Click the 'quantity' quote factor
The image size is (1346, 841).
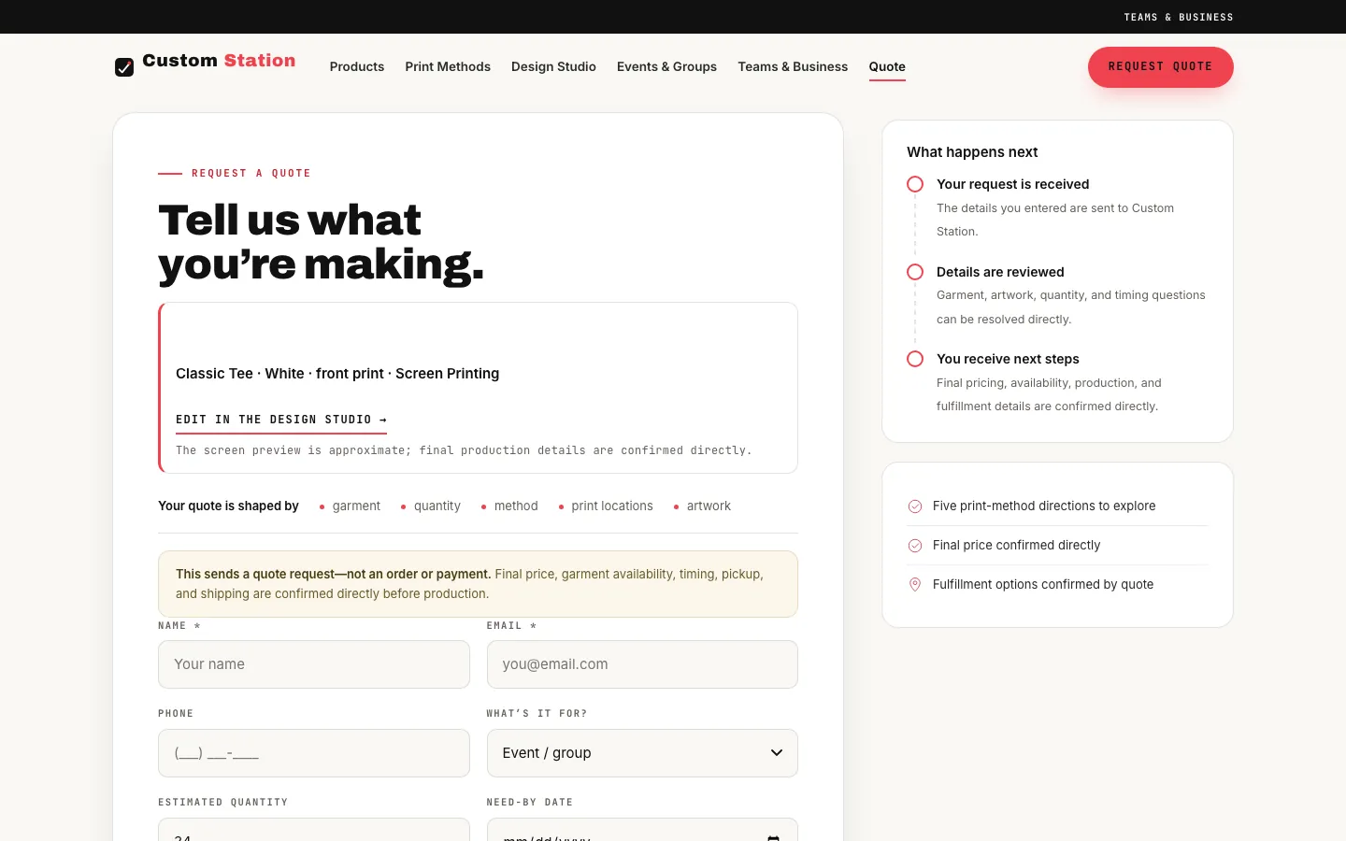tap(437, 506)
